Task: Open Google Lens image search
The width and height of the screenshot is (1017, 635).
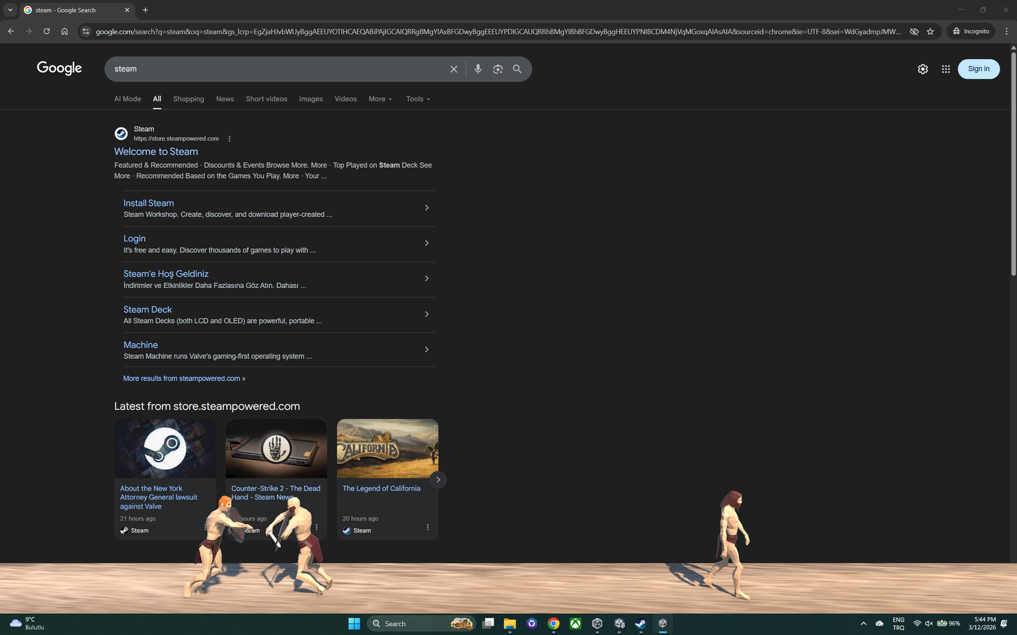Action: pos(498,69)
